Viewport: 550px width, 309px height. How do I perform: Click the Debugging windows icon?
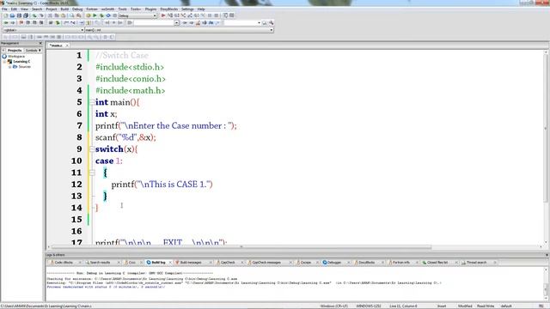coord(225,15)
